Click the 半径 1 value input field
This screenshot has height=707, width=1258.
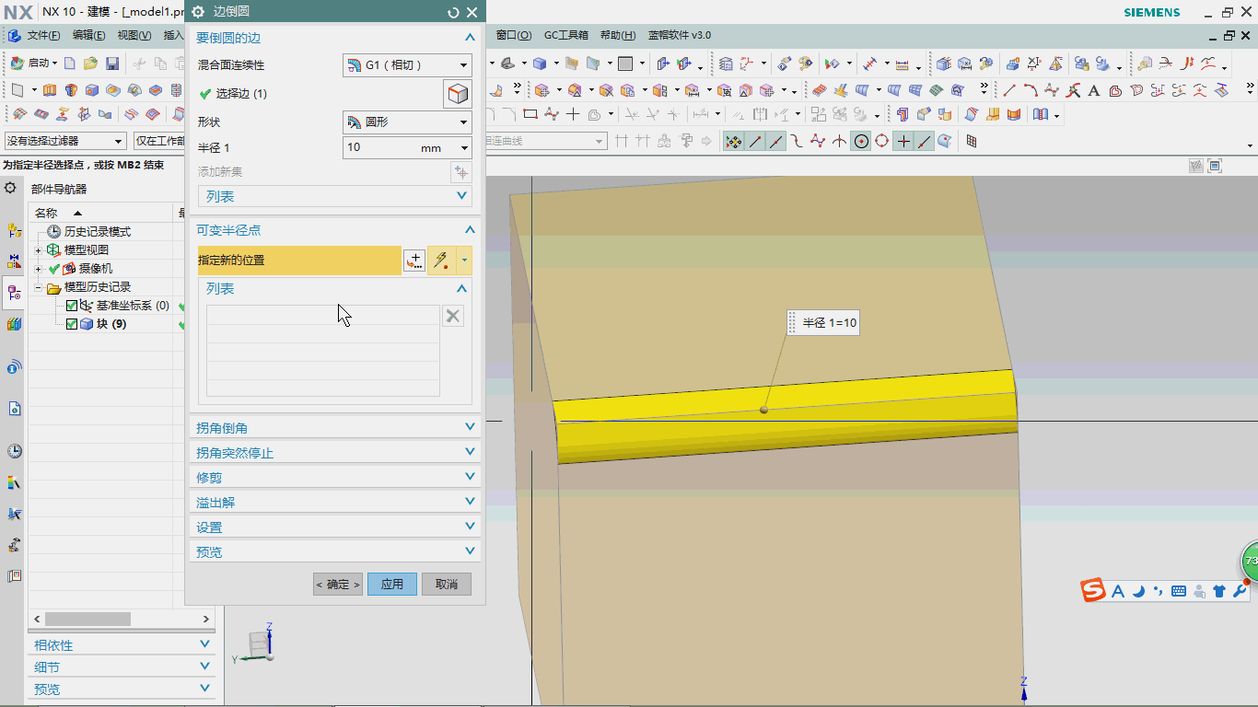381,148
